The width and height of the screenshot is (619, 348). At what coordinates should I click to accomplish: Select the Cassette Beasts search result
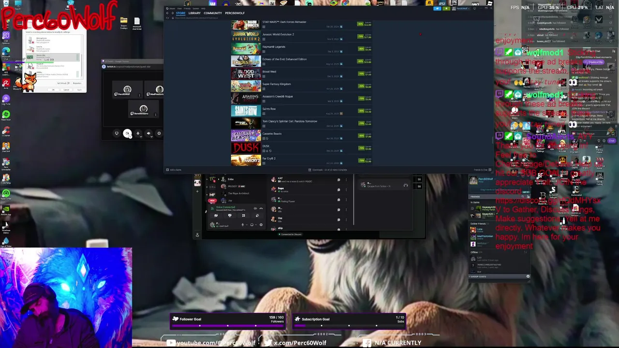(302, 136)
